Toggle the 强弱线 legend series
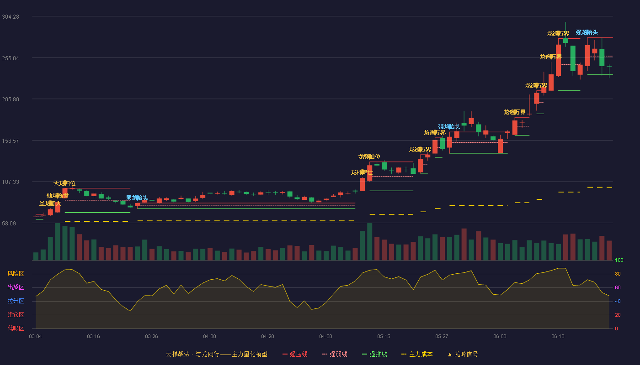 pyautogui.click(x=335, y=354)
